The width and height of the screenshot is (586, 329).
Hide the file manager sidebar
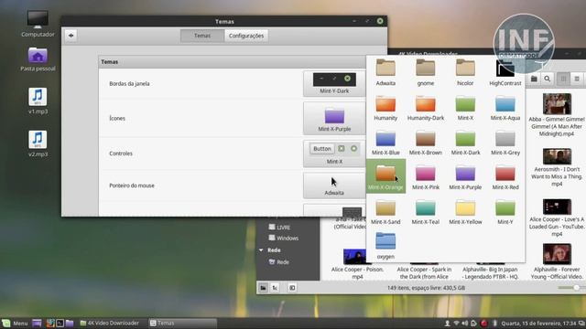[x=292, y=288]
